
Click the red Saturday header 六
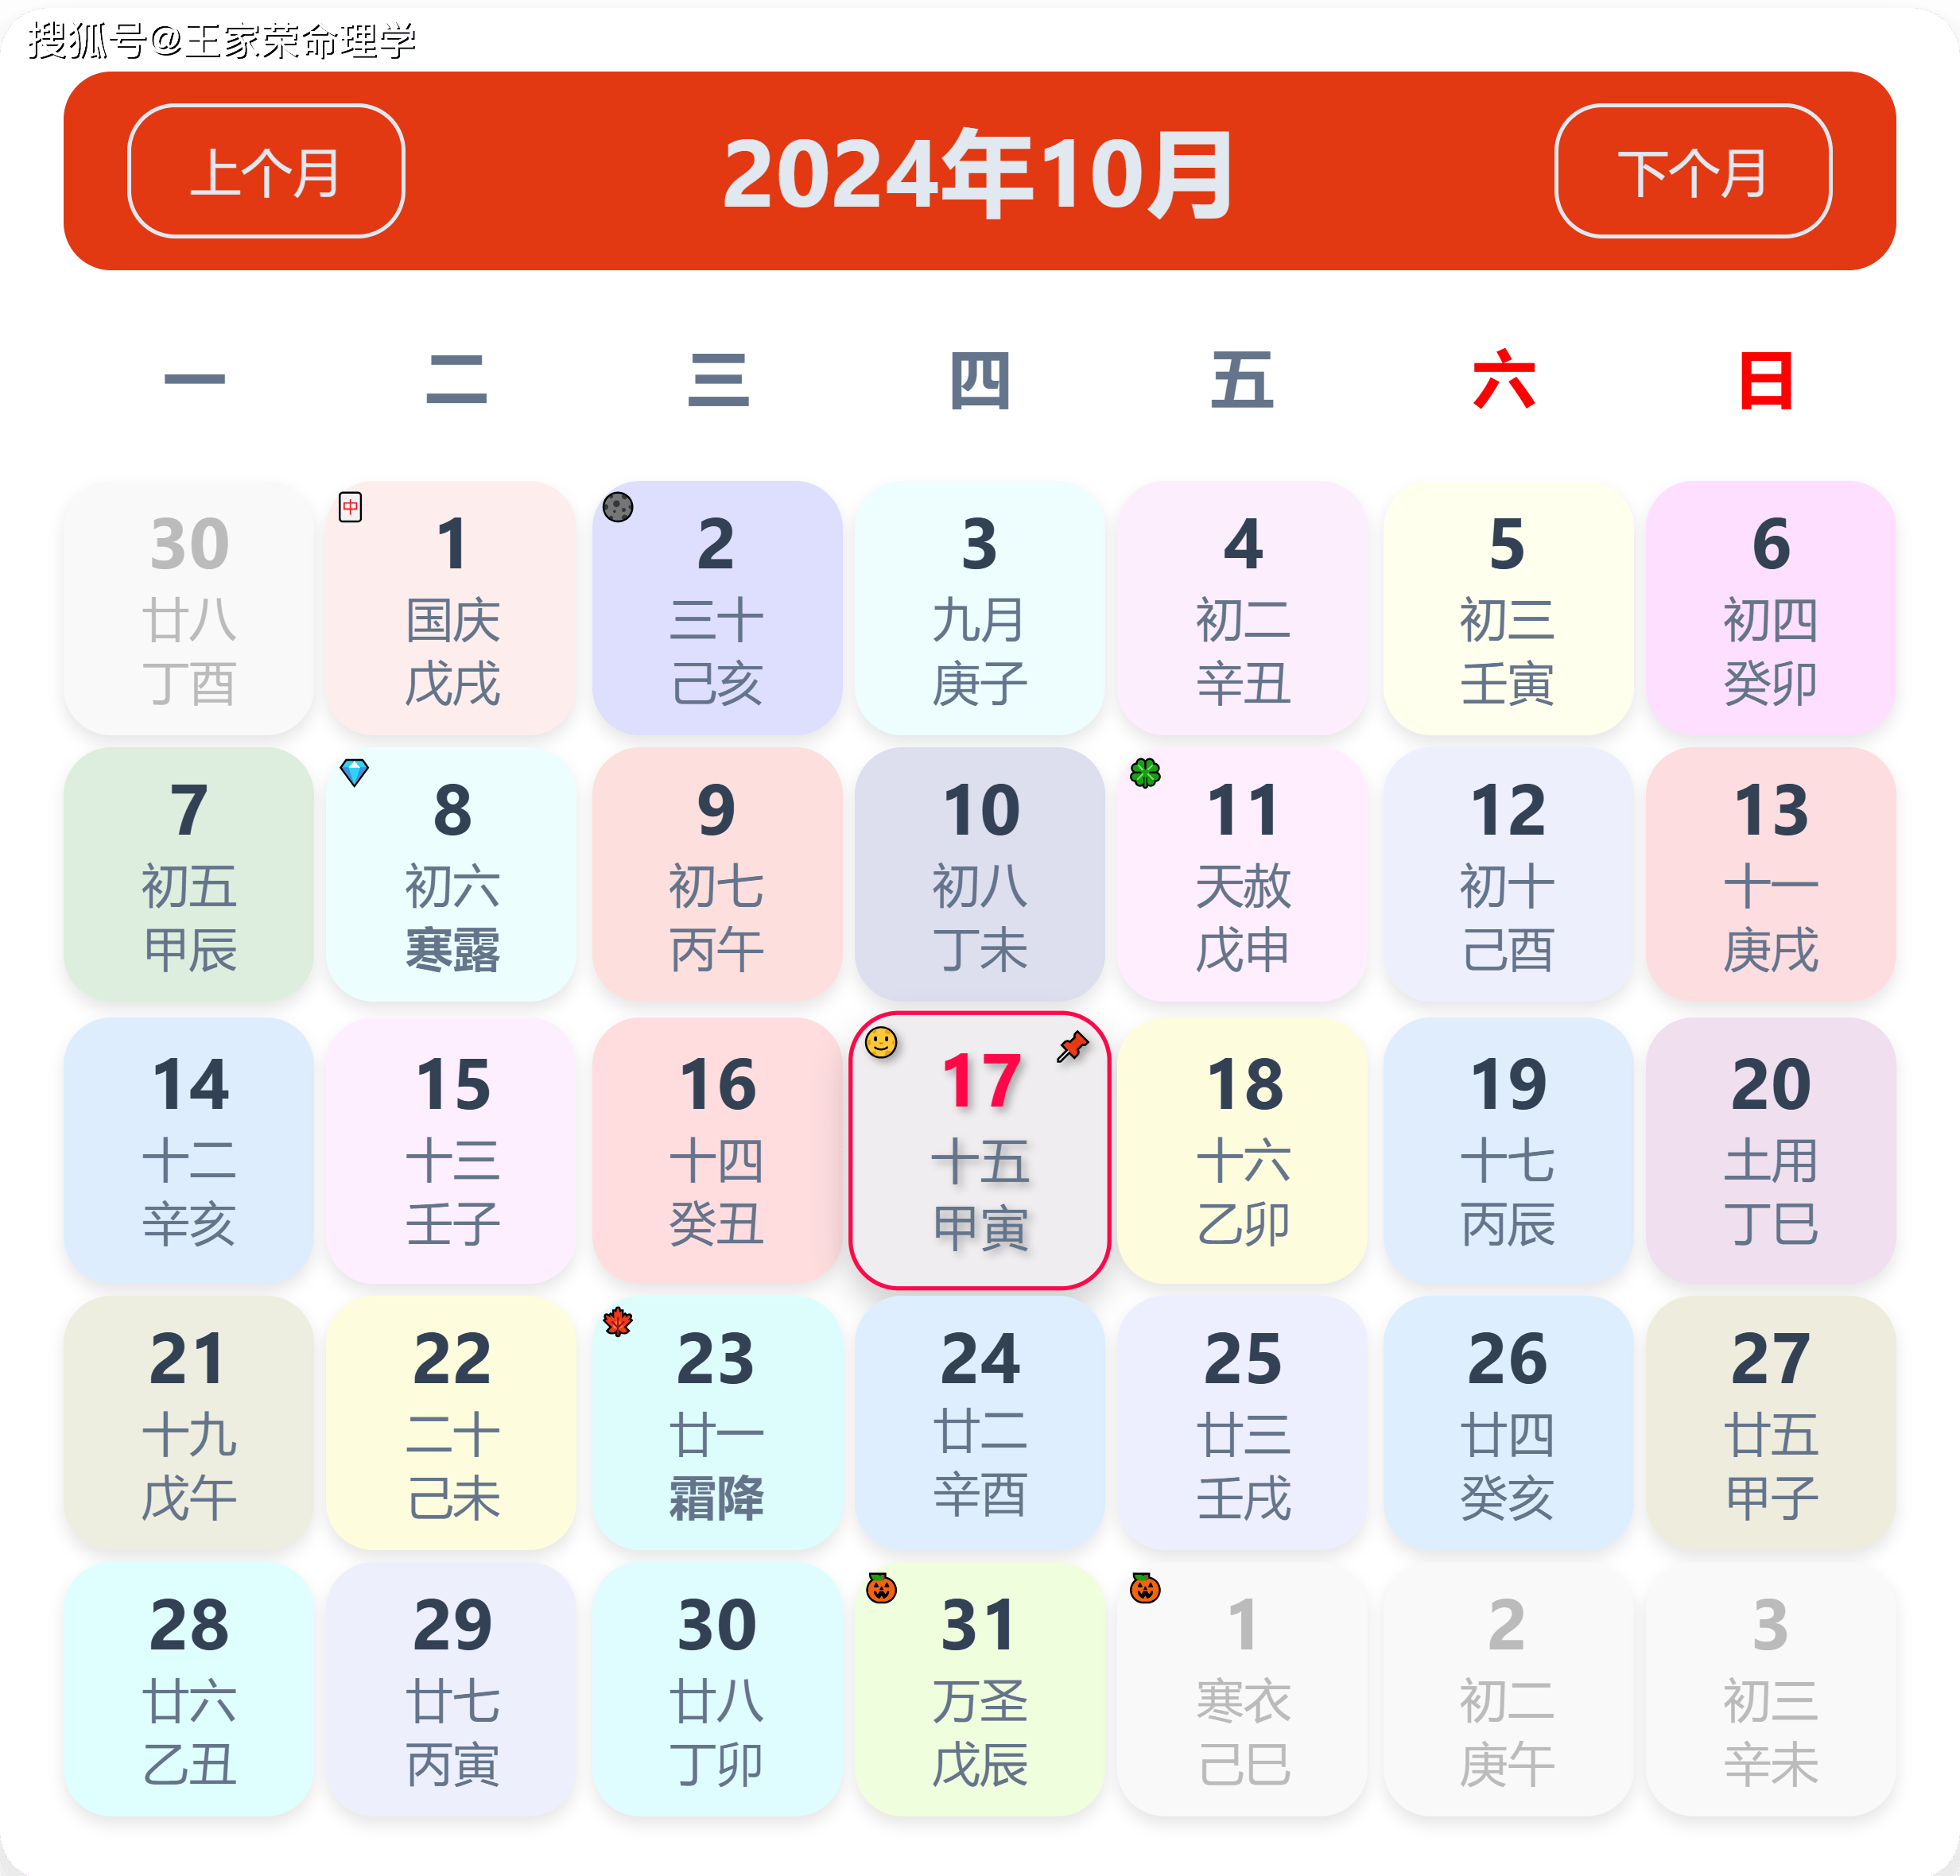tap(1504, 379)
